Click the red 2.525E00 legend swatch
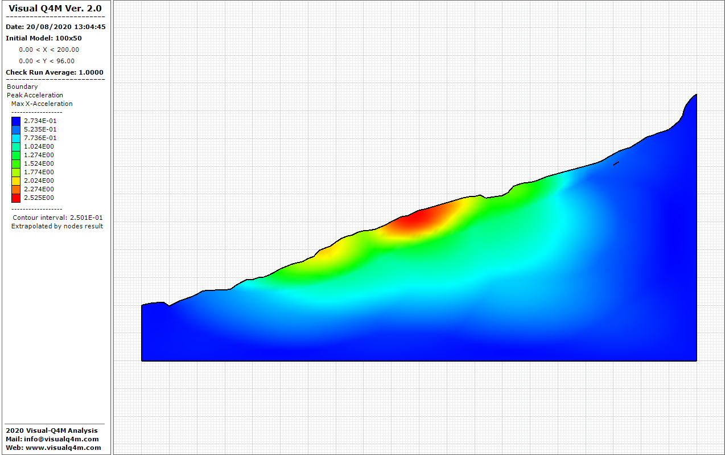Image resolution: width=725 pixels, height=455 pixels. (x=16, y=198)
